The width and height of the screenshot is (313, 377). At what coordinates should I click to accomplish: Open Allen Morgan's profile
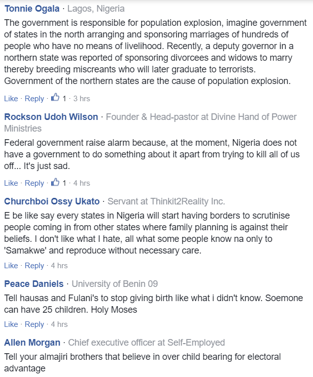point(32,343)
